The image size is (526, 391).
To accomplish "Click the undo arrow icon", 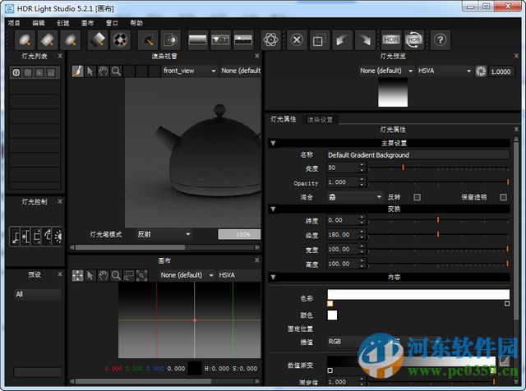I will pyautogui.click(x=342, y=40).
